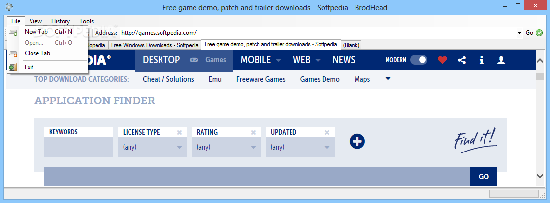Click the Web navigation link
This screenshot has height=203, width=550.
[x=302, y=60]
